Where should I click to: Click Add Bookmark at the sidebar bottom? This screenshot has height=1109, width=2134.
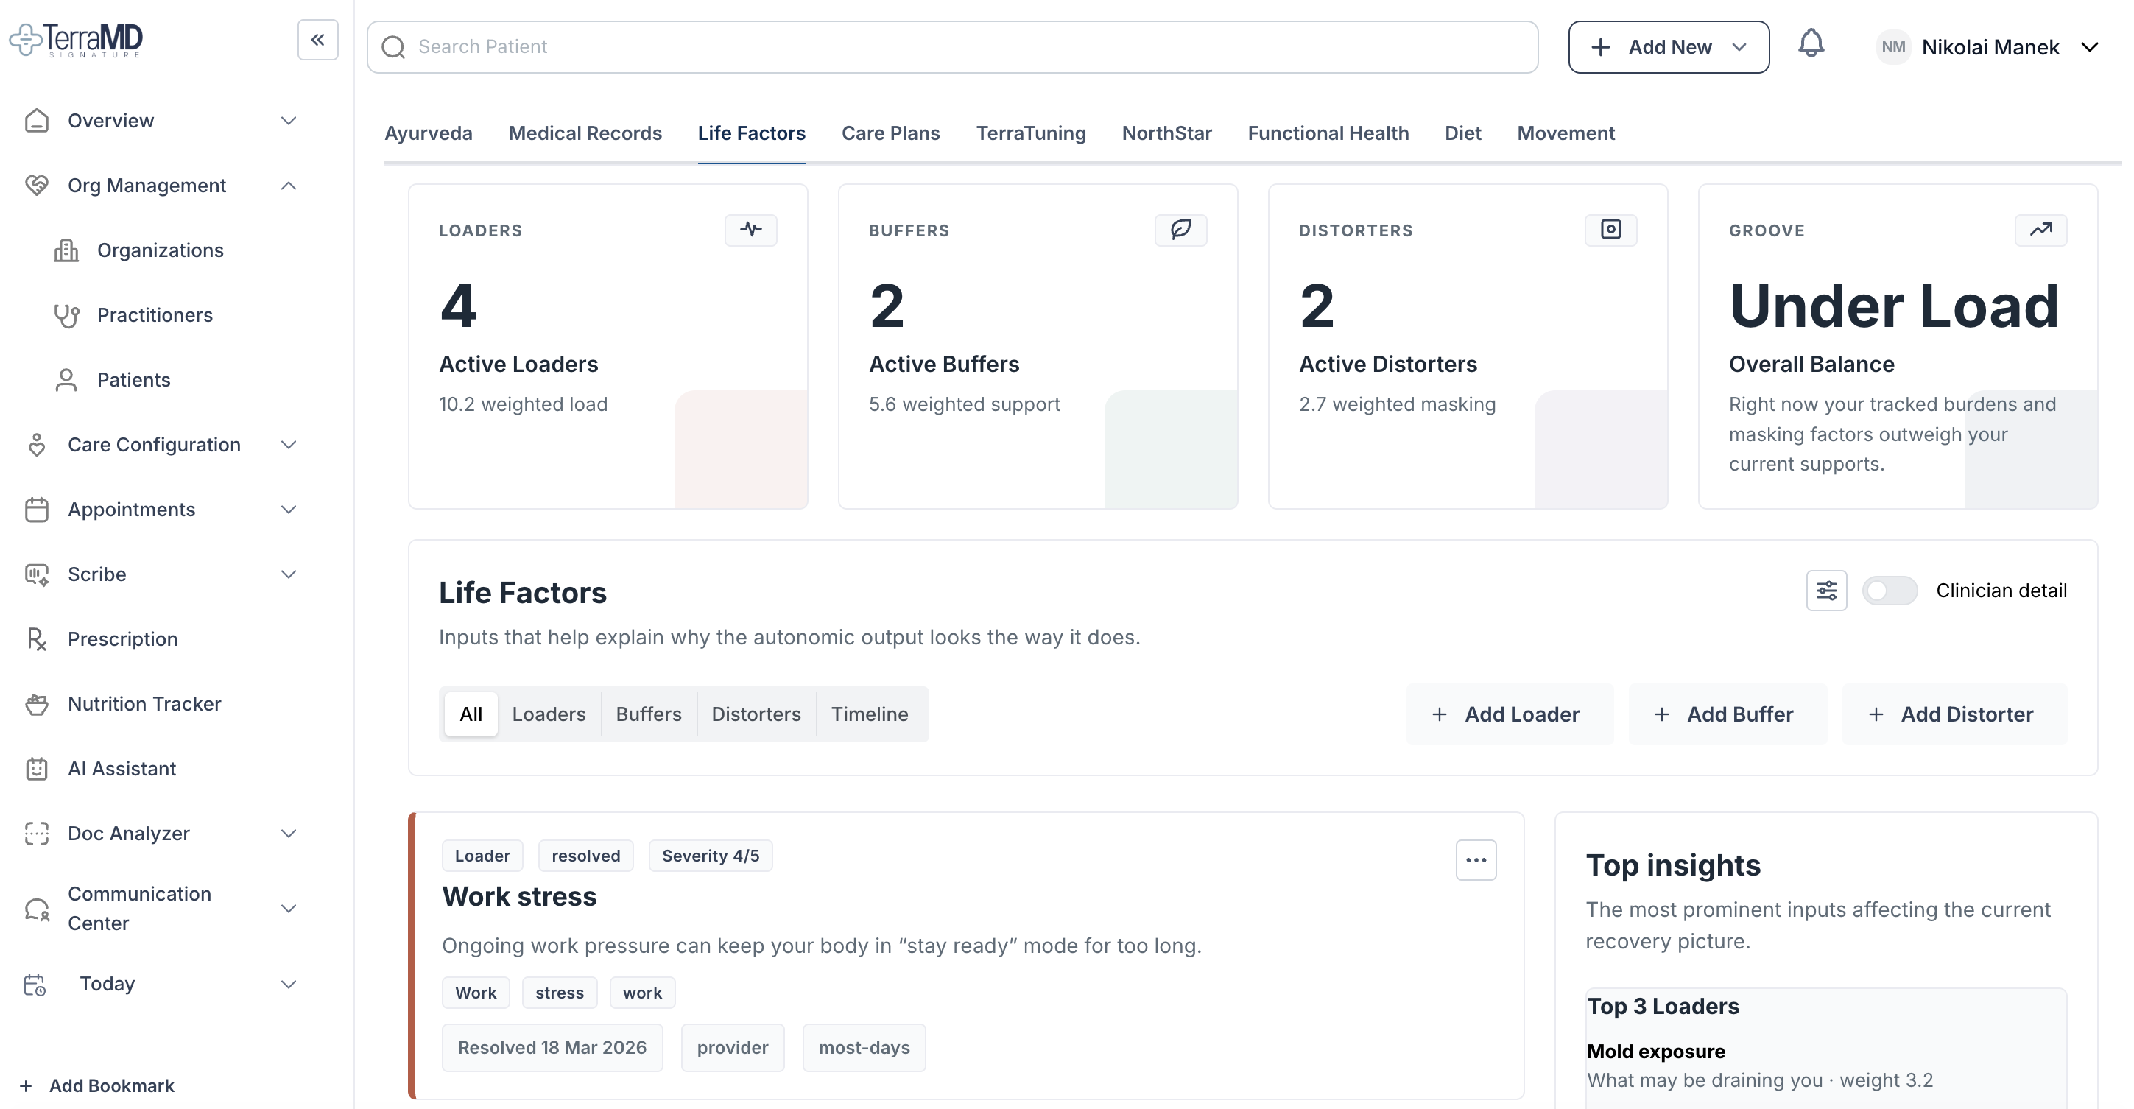[x=110, y=1085]
